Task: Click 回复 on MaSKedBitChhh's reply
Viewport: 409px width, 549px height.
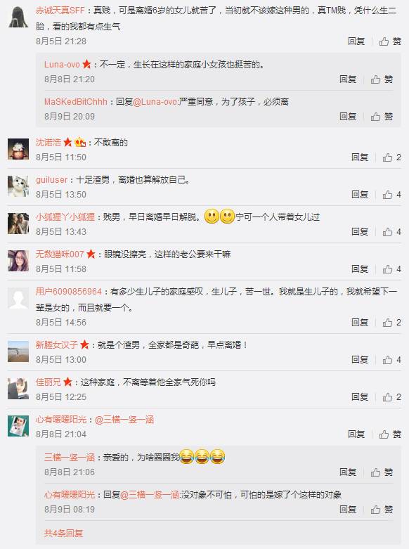Action: (x=348, y=116)
